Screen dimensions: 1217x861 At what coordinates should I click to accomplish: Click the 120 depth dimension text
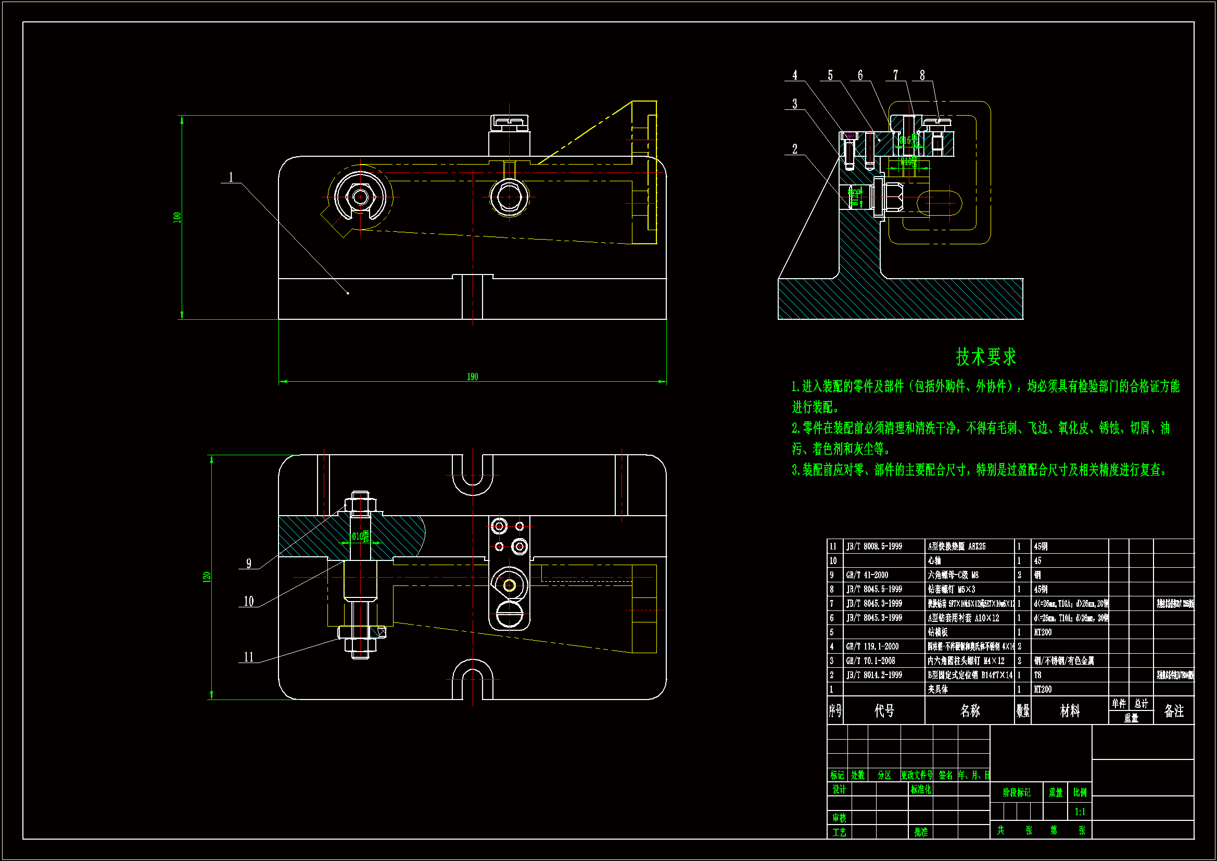[x=207, y=577]
